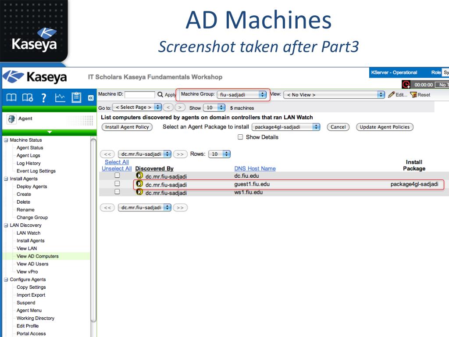Open the Machine Group dropdown
This screenshot has width=449, height=337.
tap(242, 95)
